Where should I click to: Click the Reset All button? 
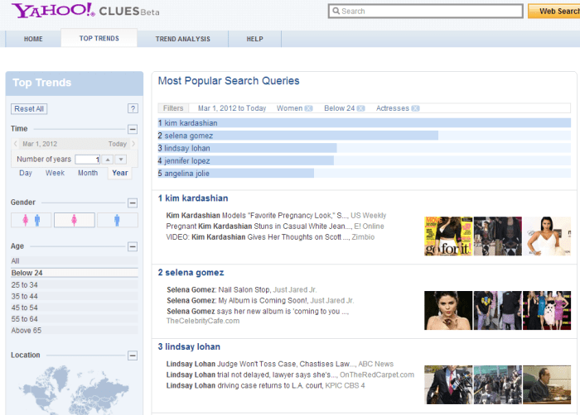pos(29,109)
